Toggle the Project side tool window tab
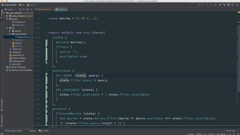The image size is (240, 135). coord(1,14)
